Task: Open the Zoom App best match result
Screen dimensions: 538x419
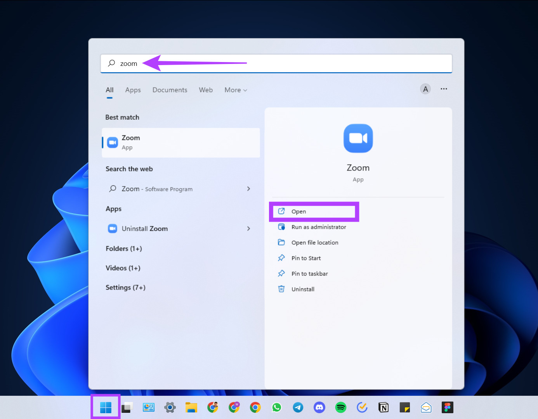Action: coord(181,143)
